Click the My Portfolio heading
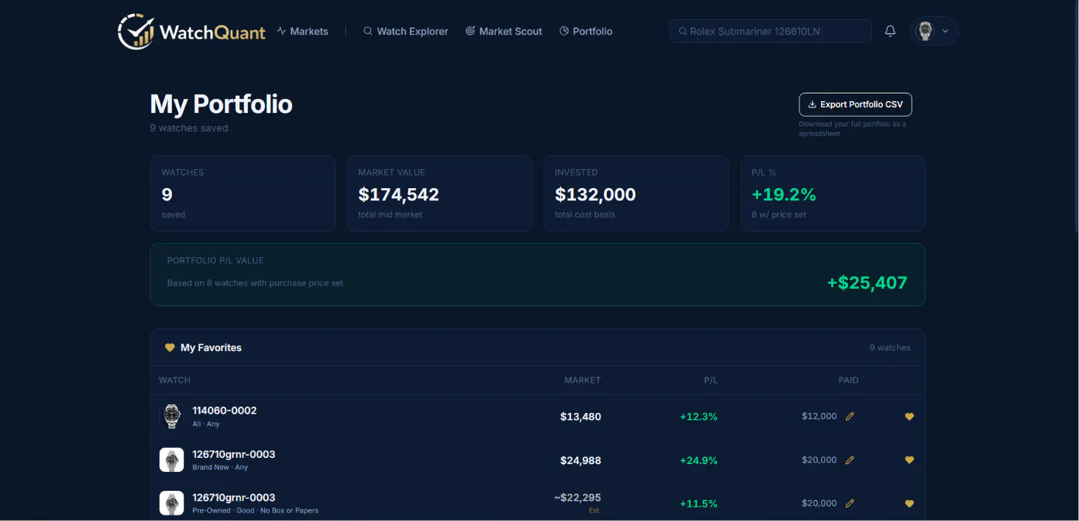1079x521 pixels. (221, 104)
